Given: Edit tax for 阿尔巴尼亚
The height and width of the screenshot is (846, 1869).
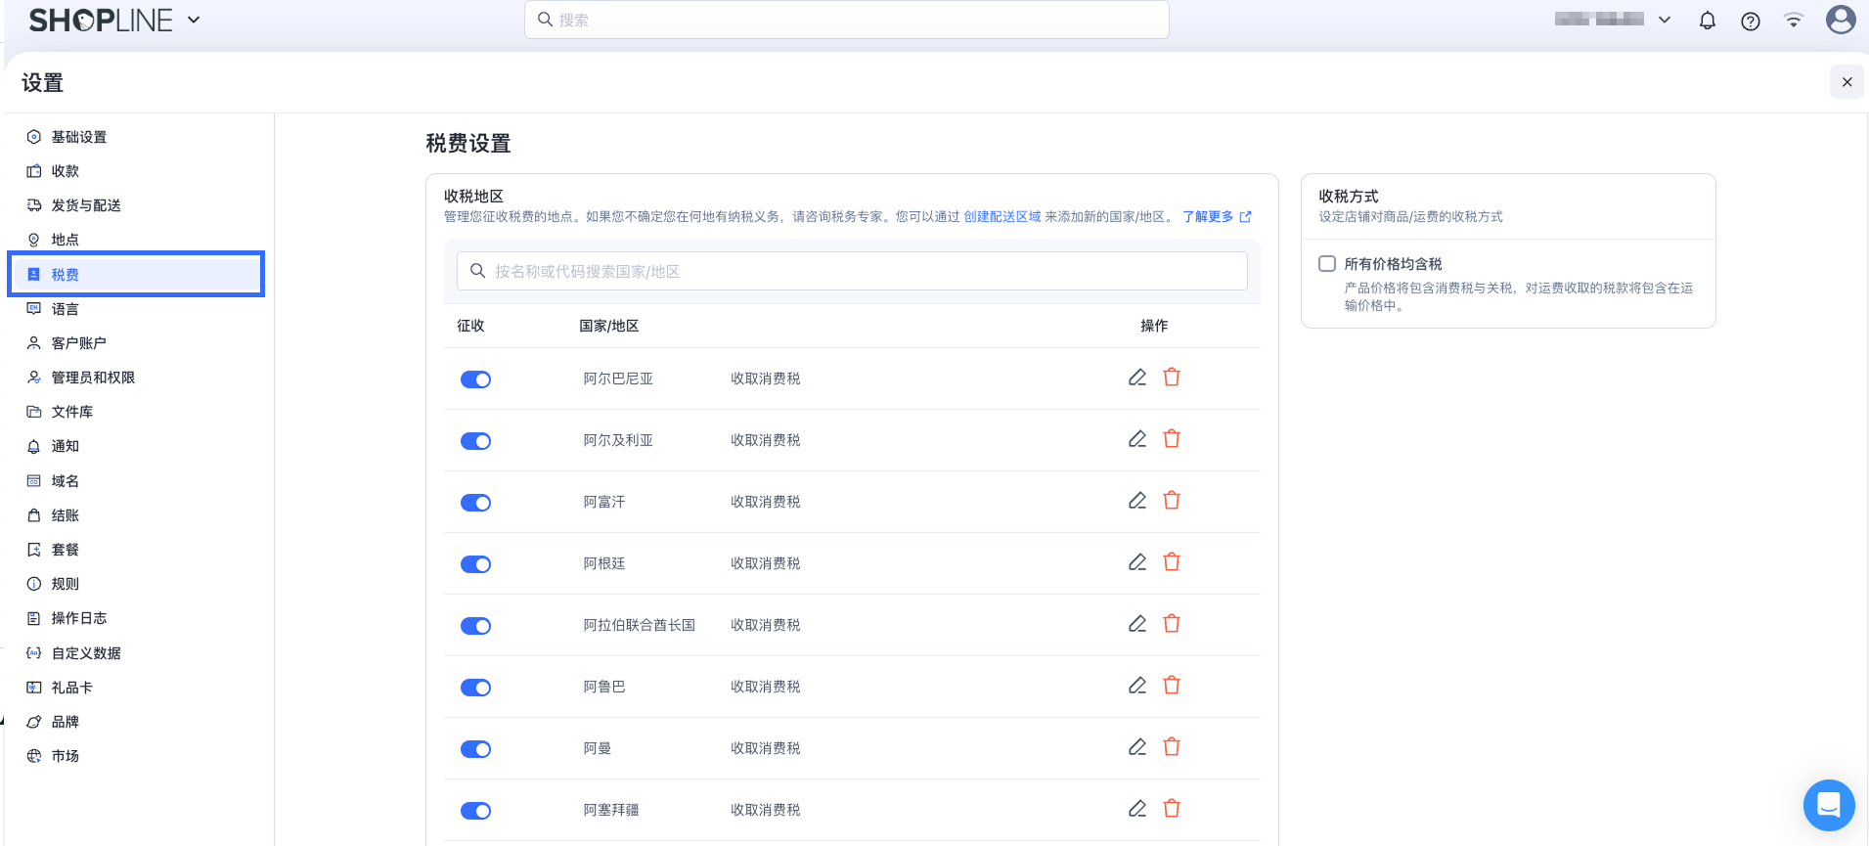Looking at the screenshot, I should [1136, 378].
